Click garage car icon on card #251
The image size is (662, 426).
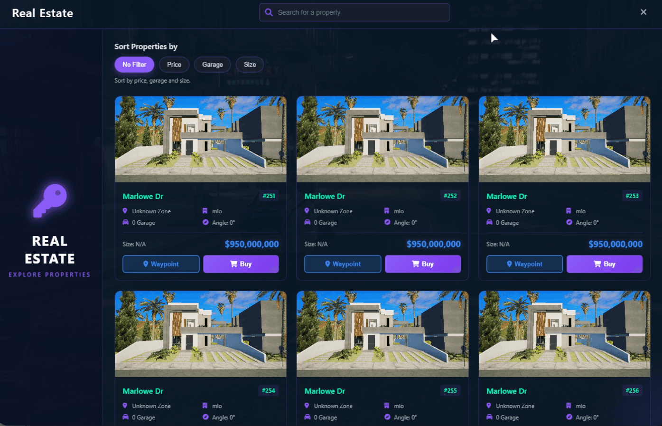coord(125,222)
